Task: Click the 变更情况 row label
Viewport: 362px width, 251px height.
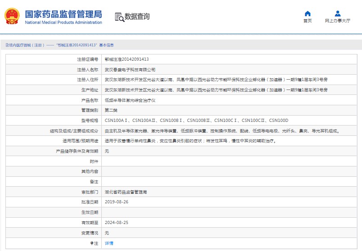Action: (x=90, y=233)
